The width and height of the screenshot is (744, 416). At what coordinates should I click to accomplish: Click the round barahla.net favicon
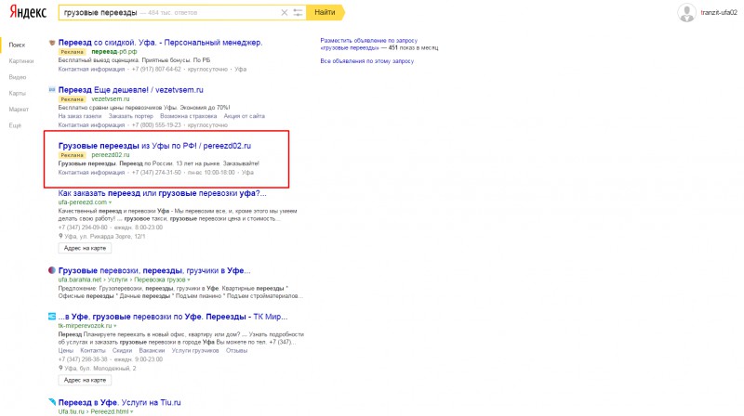pos(52,270)
